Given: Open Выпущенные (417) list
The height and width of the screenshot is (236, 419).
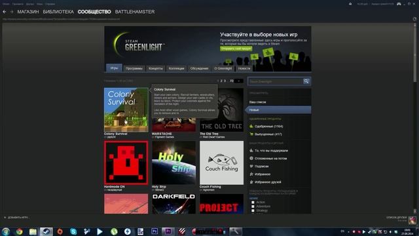Looking at the screenshot, I should point(268,134).
